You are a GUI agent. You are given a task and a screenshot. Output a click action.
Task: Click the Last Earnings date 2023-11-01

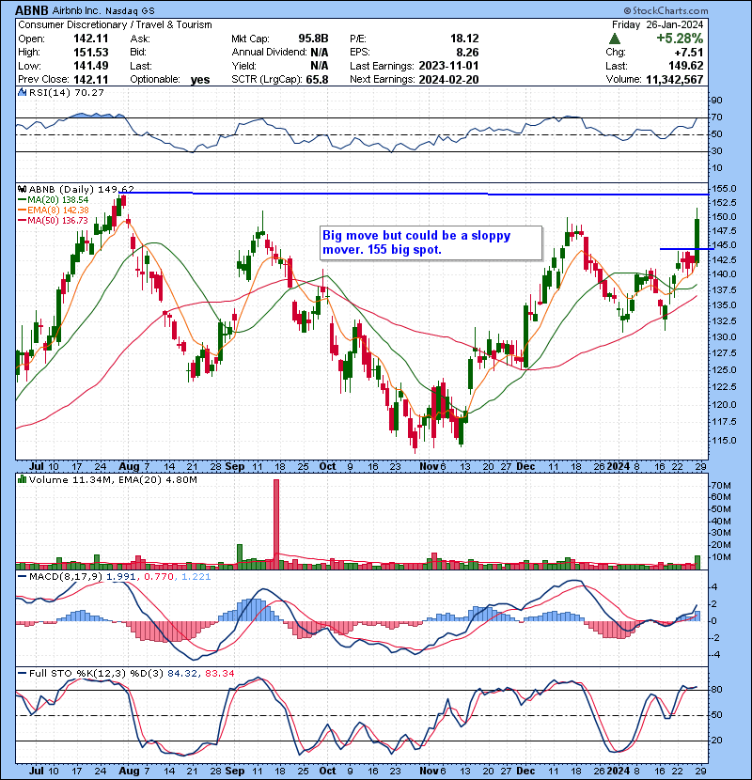(449, 66)
